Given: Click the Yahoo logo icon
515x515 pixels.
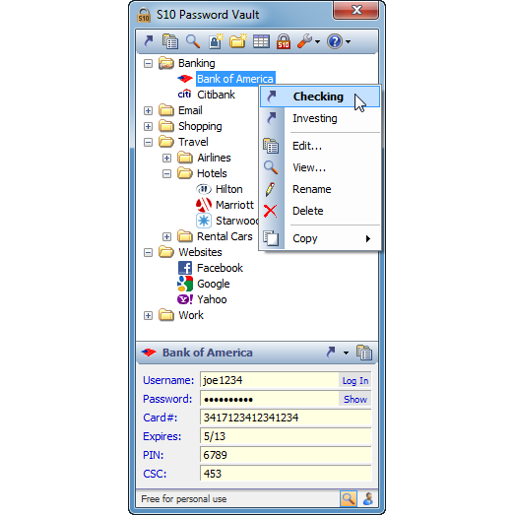Looking at the screenshot, I should (185, 299).
